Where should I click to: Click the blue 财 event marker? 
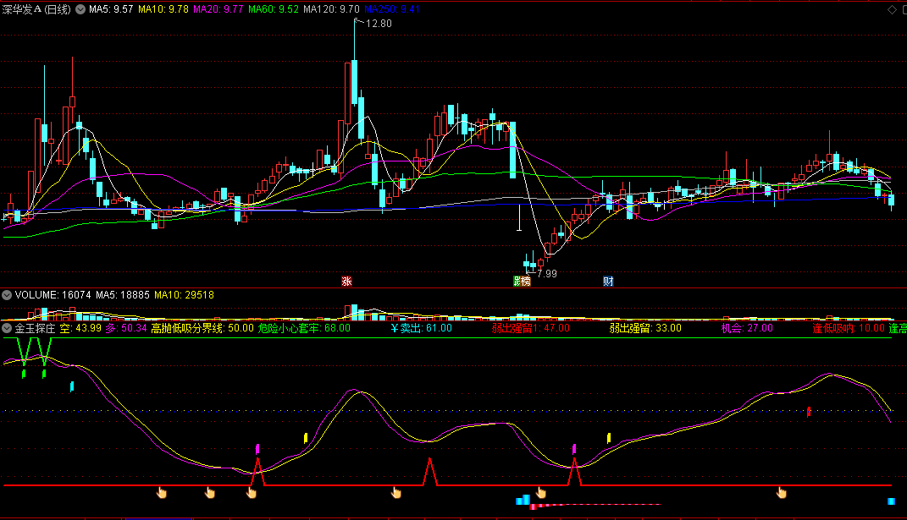[608, 282]
